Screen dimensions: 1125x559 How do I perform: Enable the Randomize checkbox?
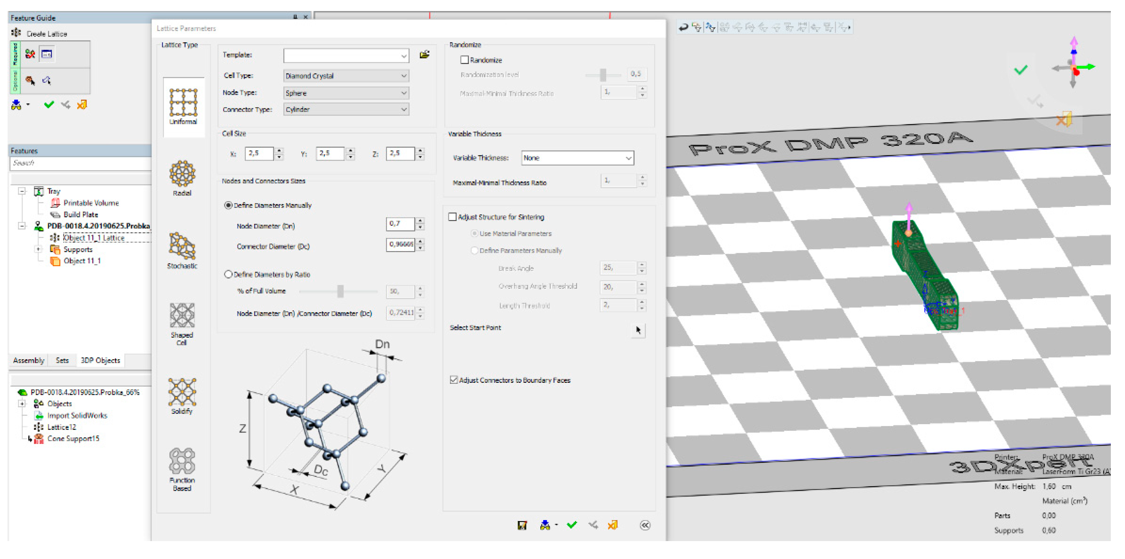[464, 60]
